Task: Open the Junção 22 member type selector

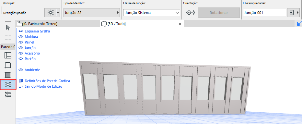Action: coord(92,13)
